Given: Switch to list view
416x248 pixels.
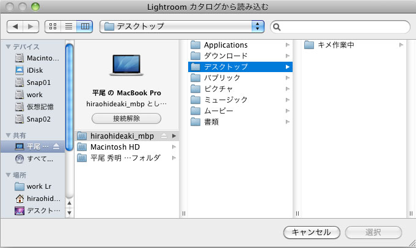Looking at the screenshot, I should (x=68, y=26).
